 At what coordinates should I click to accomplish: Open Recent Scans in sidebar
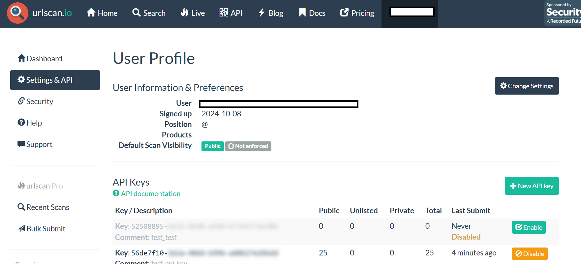[44, 207]
